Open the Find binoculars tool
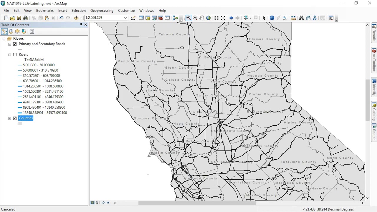The width and height of the screenshot is (377, 212). [x=301, y=18]
